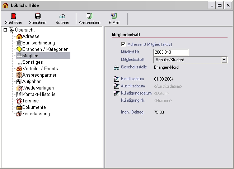Click into the Mitglied-Nr. text field
Image resolution: width=234 pixels, height=169 pixels.
tap(170, 52)
